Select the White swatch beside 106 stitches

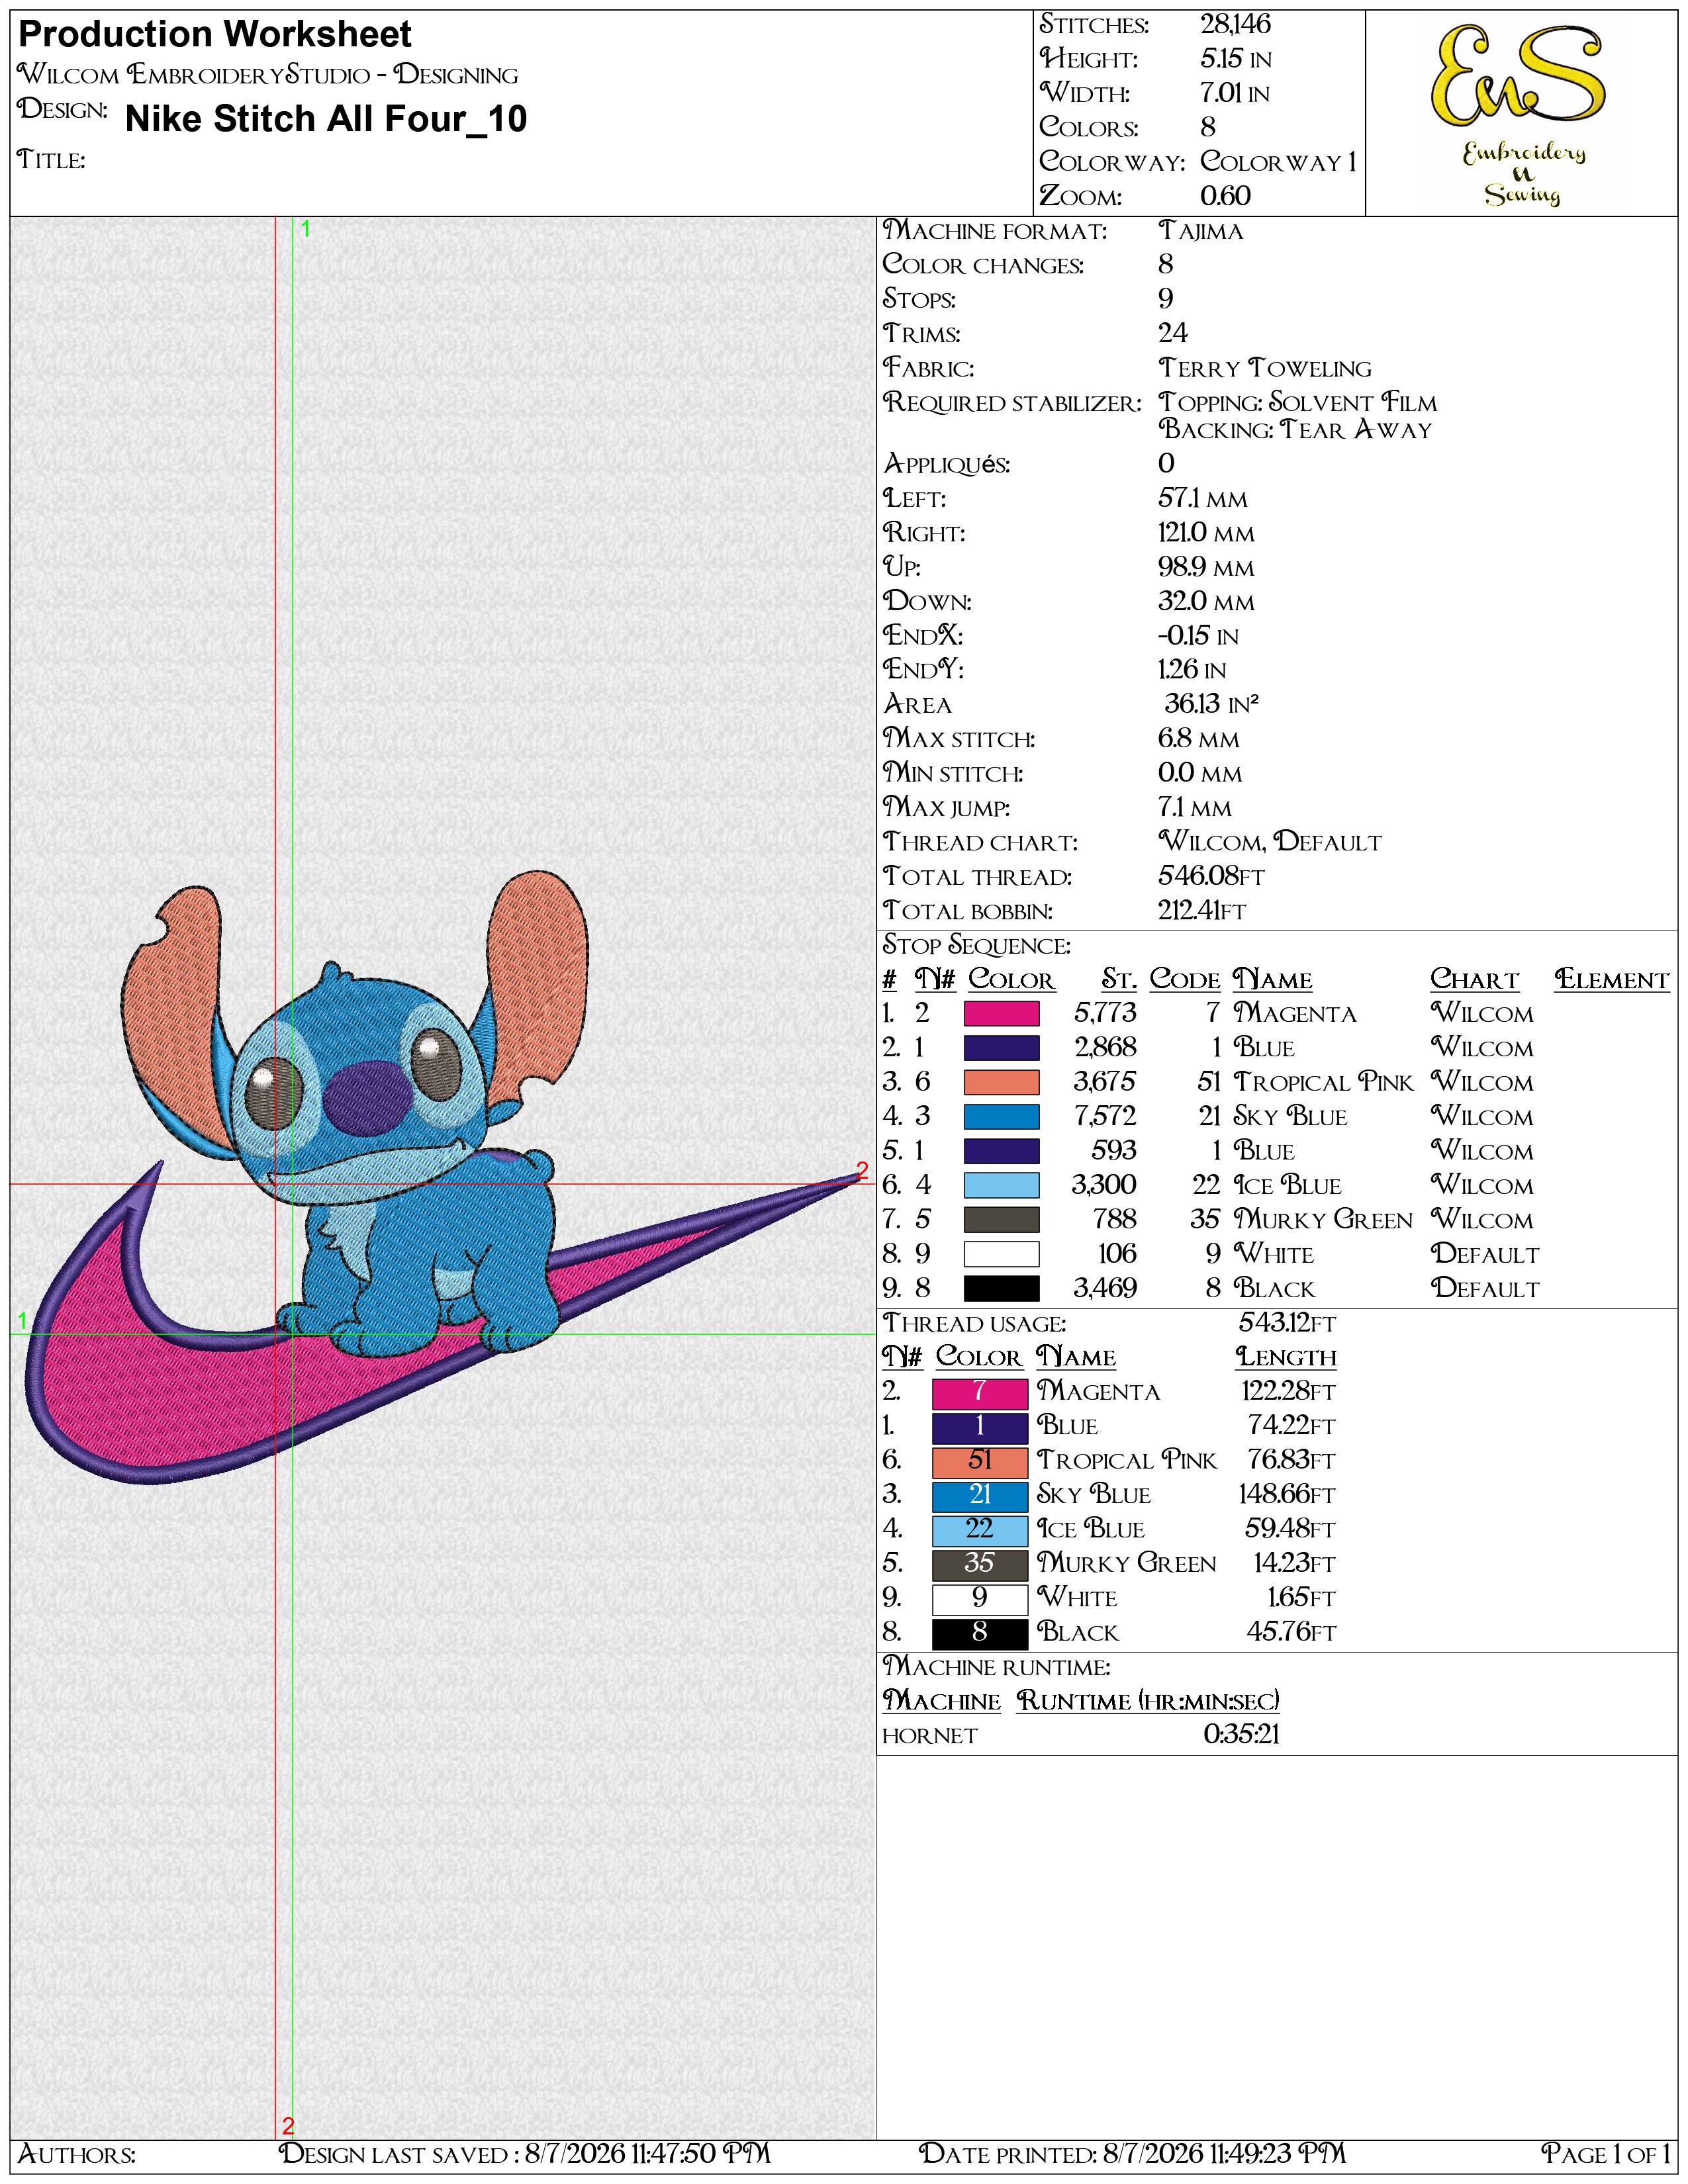click(x=1001, y=1254)
